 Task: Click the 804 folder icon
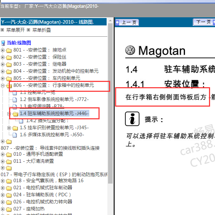(9, 71)
